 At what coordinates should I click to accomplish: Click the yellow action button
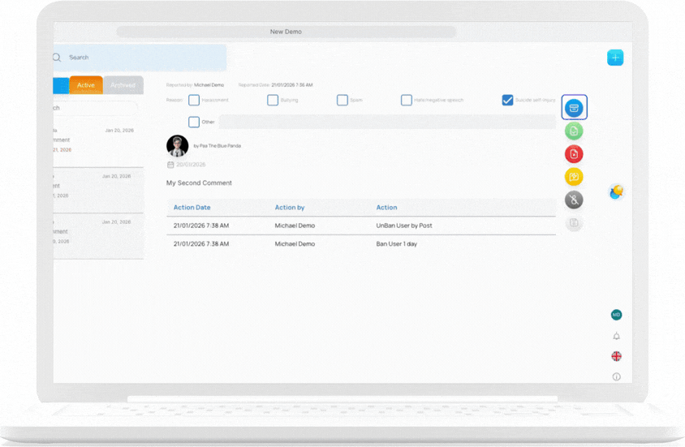click(574, 177)
